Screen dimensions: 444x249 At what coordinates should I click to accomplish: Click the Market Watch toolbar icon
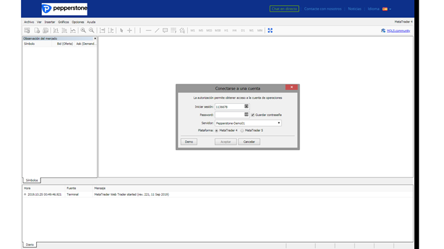[x=27, y=30]
